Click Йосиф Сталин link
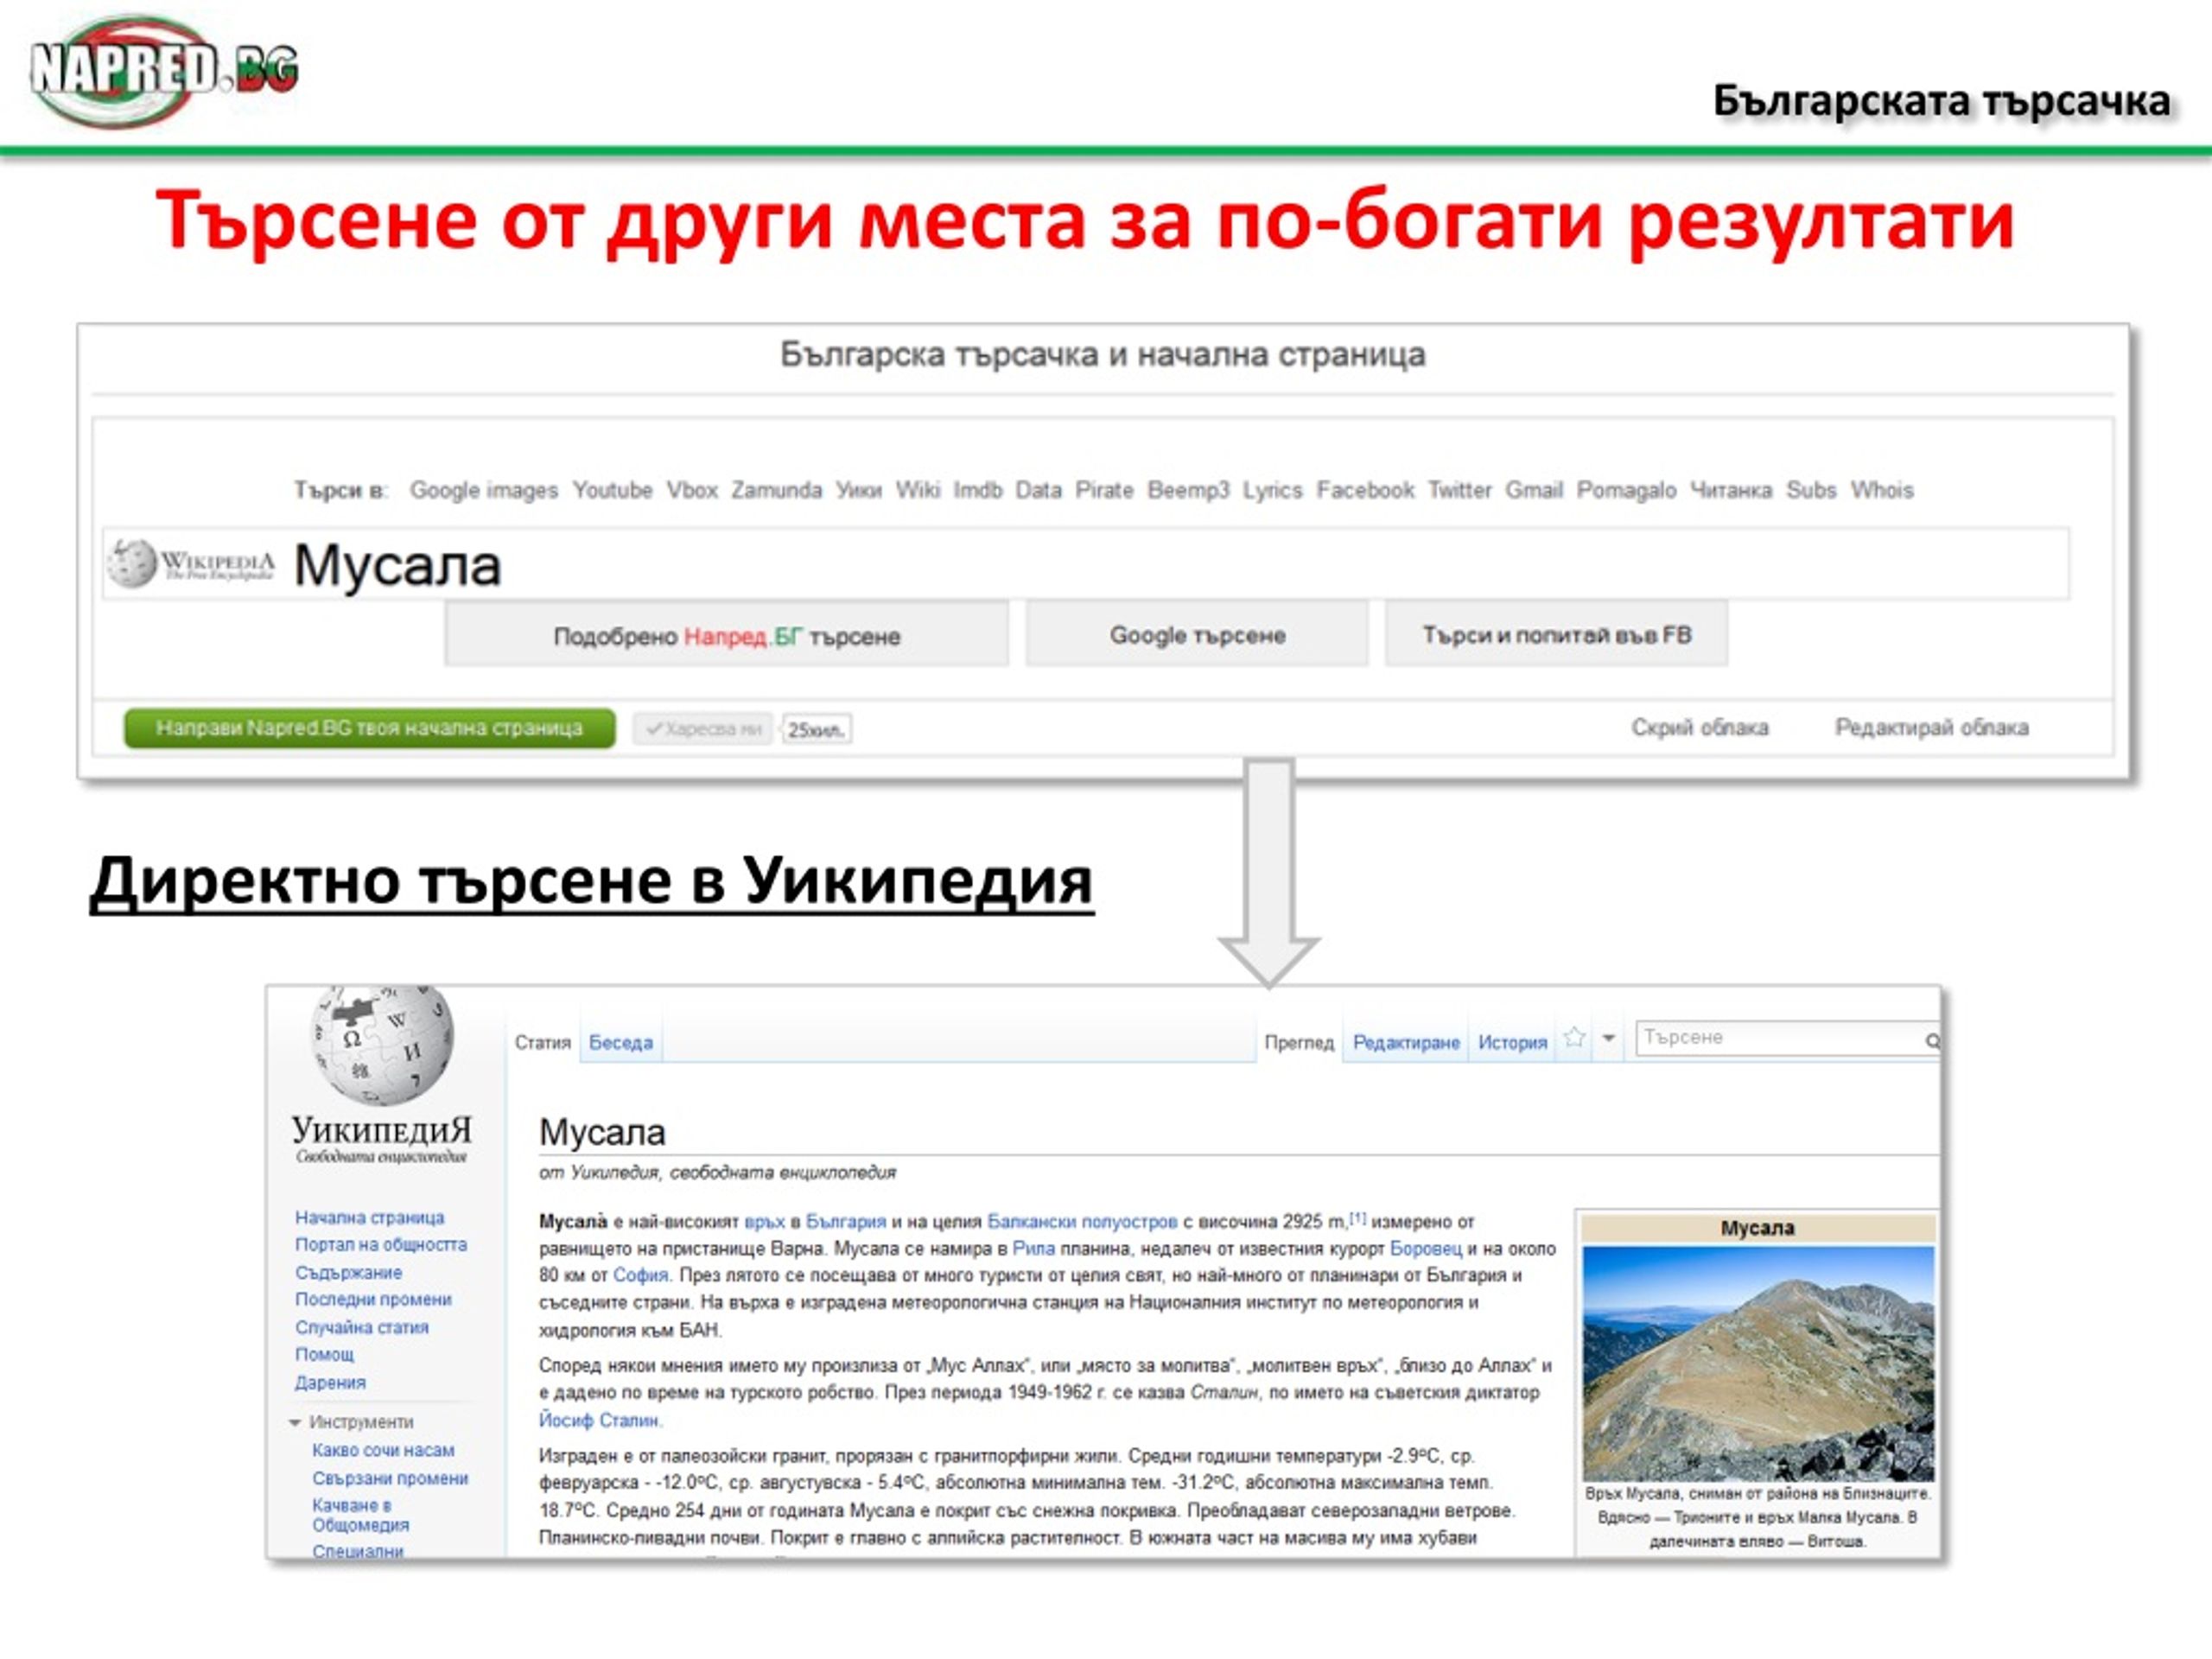Image resolution: width=2212 pixels, height=1659 pixels. click(x=600, y=1420)
